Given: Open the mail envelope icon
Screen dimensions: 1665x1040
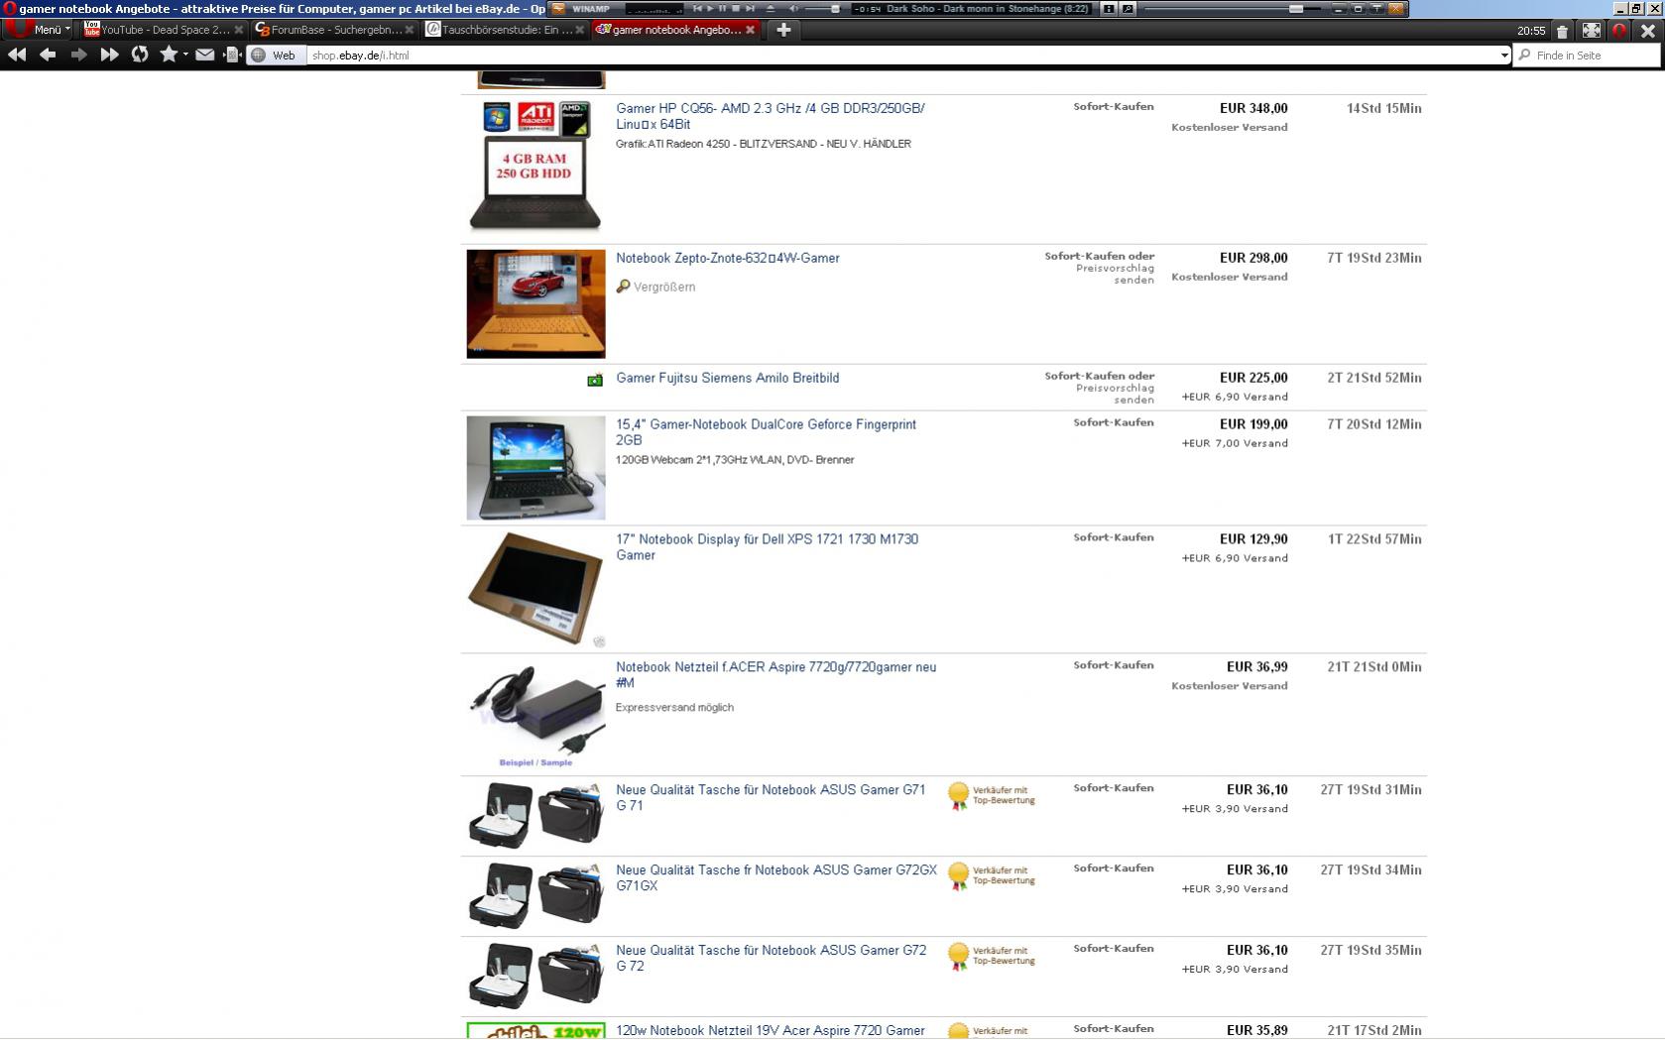Looking at the screenshot, I should [204, 55].
